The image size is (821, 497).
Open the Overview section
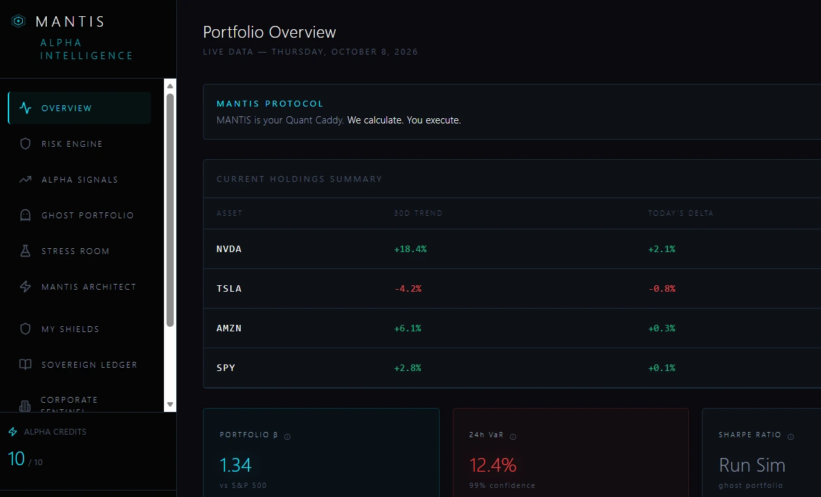click(79, 108)
